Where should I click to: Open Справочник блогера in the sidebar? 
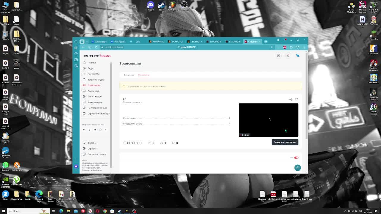tap(98, 114)
